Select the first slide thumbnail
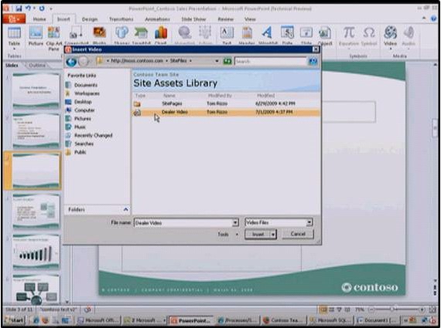Image resolution: width=441 pixels, height=328 pixels. [x=36, y=90]
